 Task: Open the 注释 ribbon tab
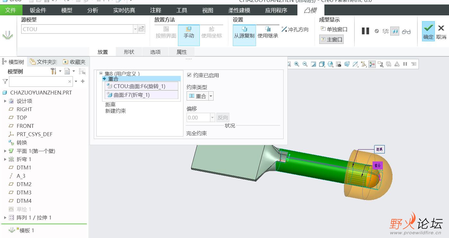coord(156,10)
